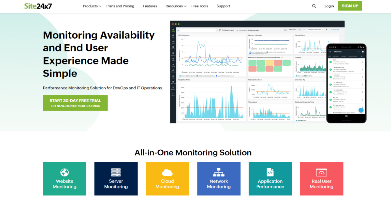Image resolution: width=391 pixels, height=205 pixels.
Task: Expand the Products menu
Action: pos(92,6)
